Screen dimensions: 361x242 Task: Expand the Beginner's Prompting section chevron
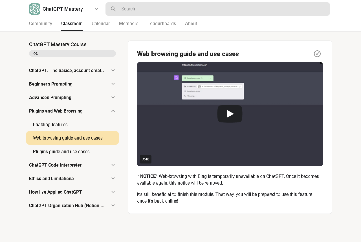113,84
